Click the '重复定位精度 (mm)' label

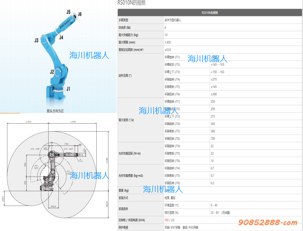click(x=131, y=50)
